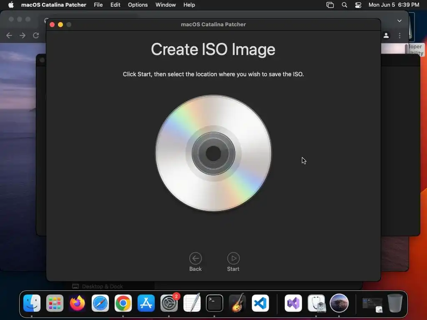Open the Help menu
427x320 pixels.
click(x=189, y=5)
